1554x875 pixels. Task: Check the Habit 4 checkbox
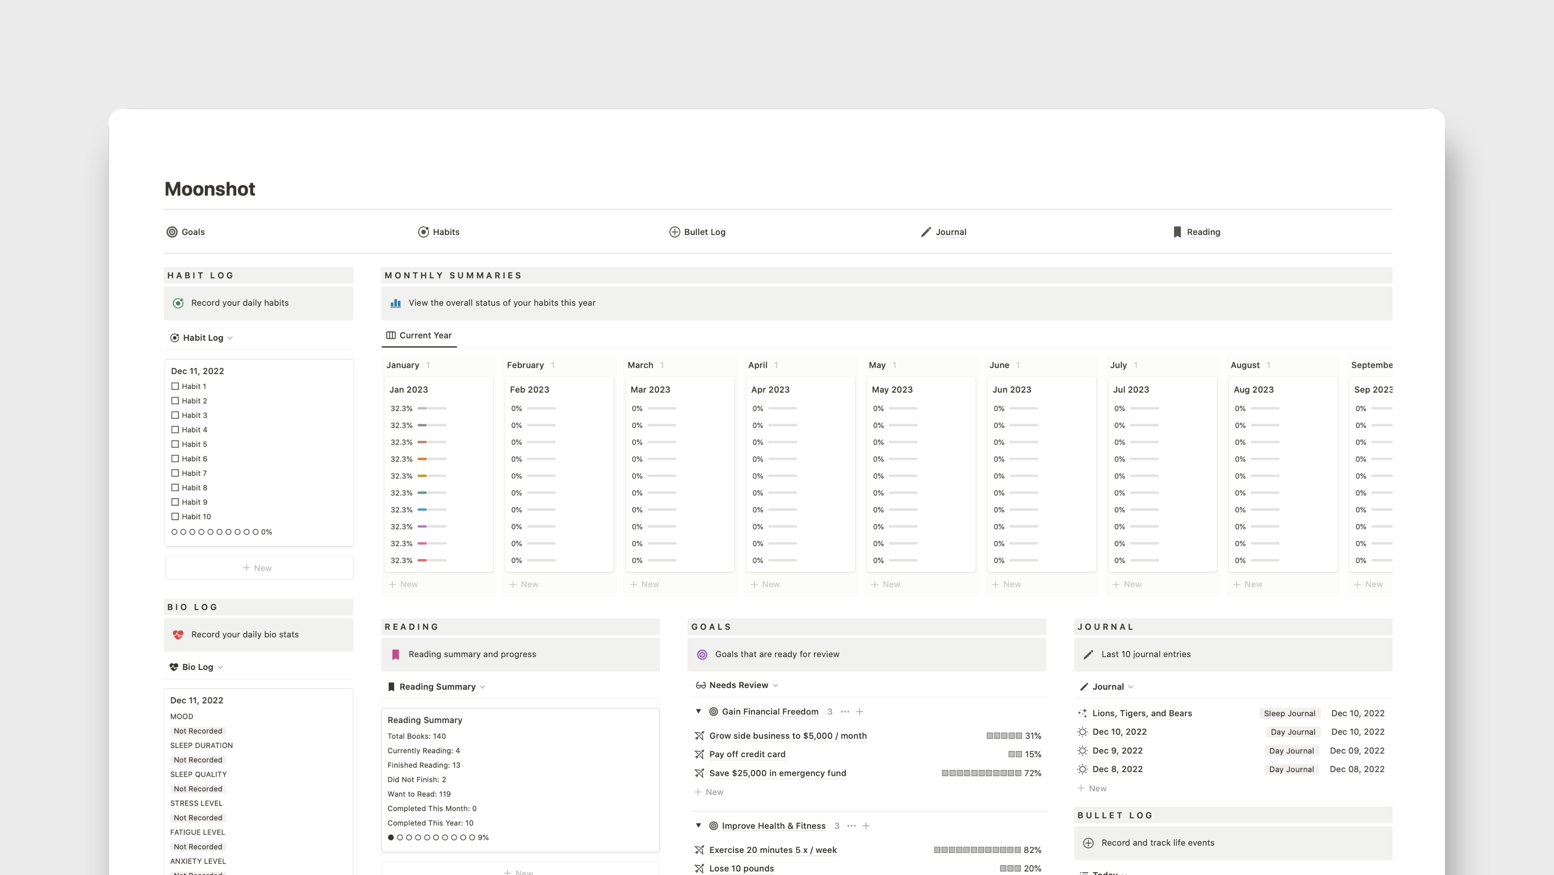[175, 430]
